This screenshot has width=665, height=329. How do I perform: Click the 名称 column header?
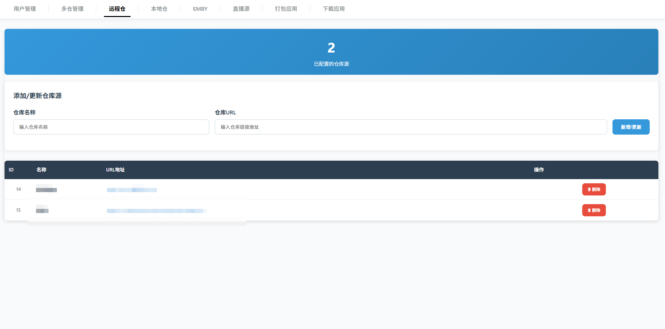coord(41,170)
